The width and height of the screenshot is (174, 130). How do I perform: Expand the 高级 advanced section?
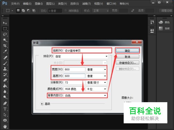coord(42,104)
